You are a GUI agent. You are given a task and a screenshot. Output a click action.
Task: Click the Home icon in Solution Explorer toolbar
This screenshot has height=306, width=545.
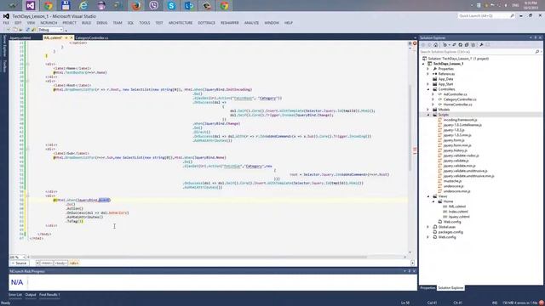(435, 45)
